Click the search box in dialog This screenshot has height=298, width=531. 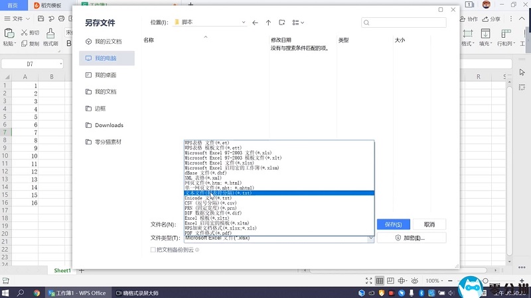[x=405, y=23]
